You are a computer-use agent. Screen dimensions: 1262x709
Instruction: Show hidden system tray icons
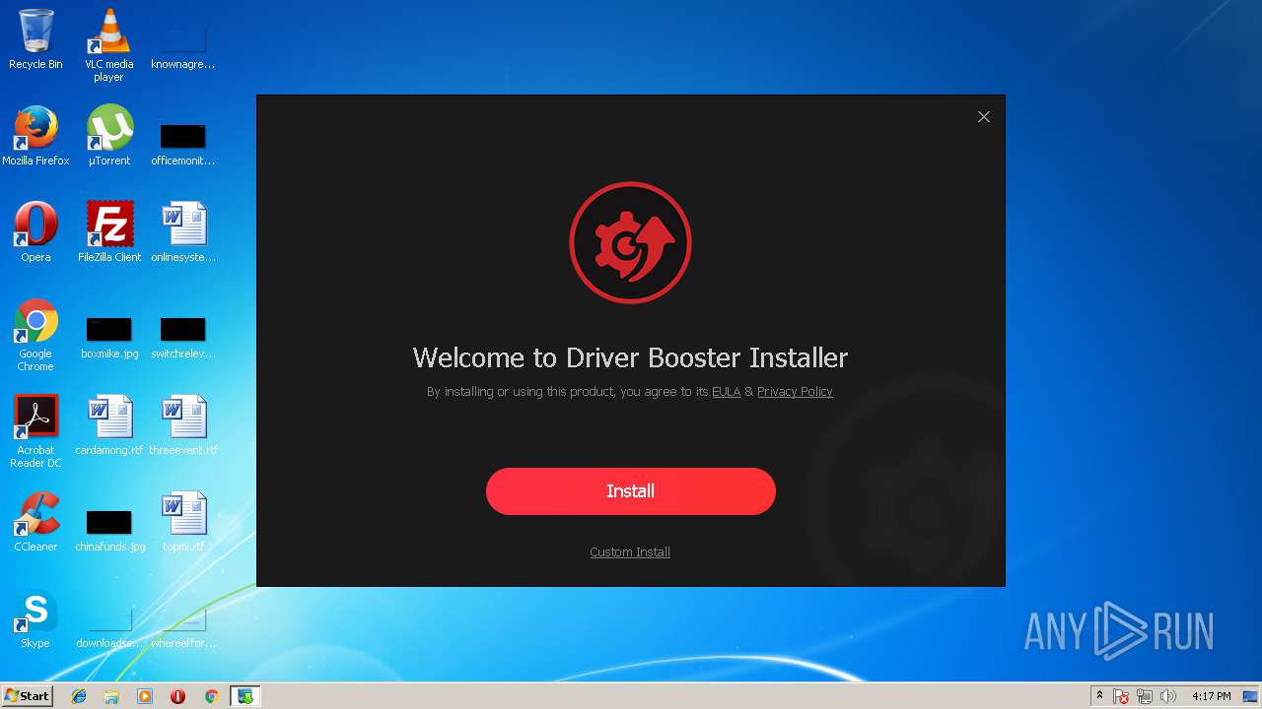click(x=1099, y=696)
